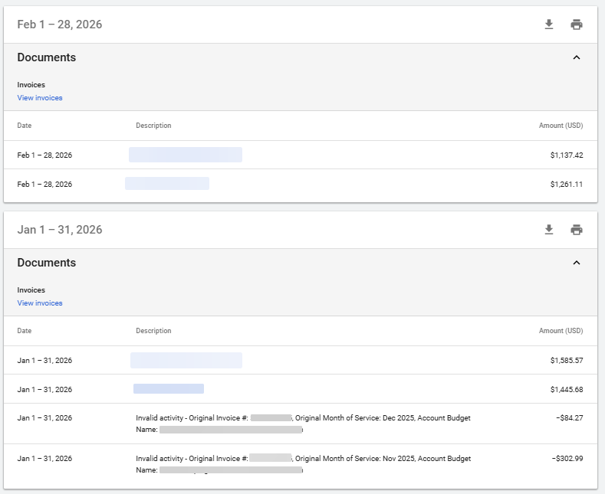Click the Nov 2025 invalid activity description
Viewport: 605px width, 494px height.
tap(304, 464)
